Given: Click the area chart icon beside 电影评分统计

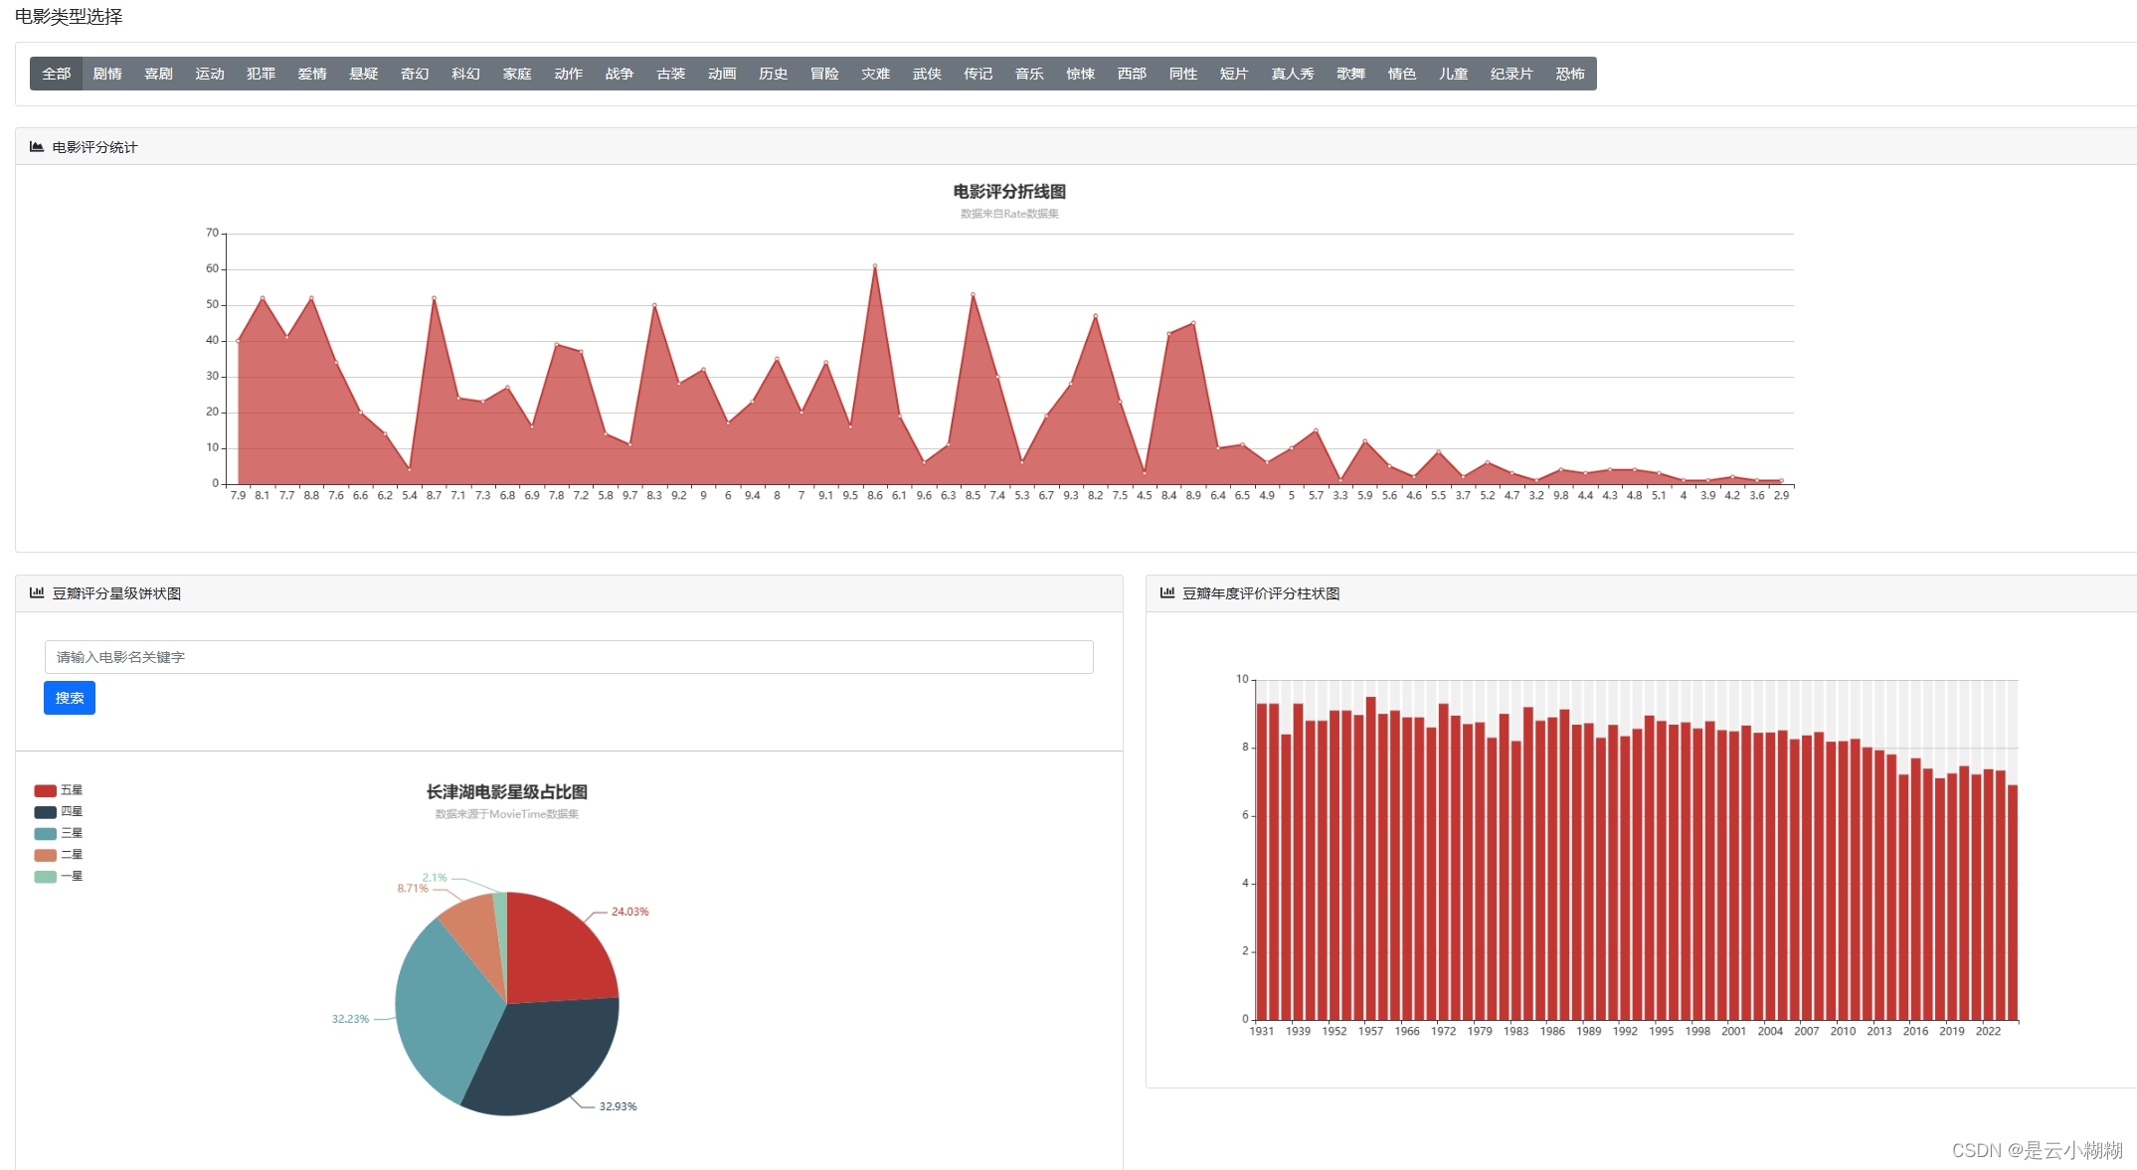Looking at the screenshot, I should [x=37, y=147].
